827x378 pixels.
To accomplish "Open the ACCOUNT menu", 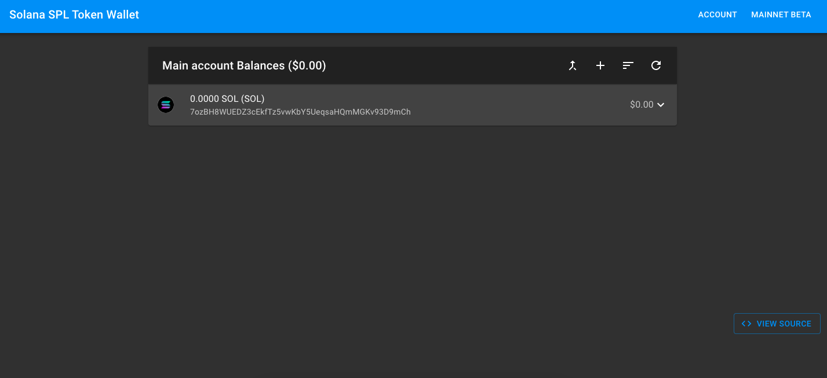I will pos(717,15).
